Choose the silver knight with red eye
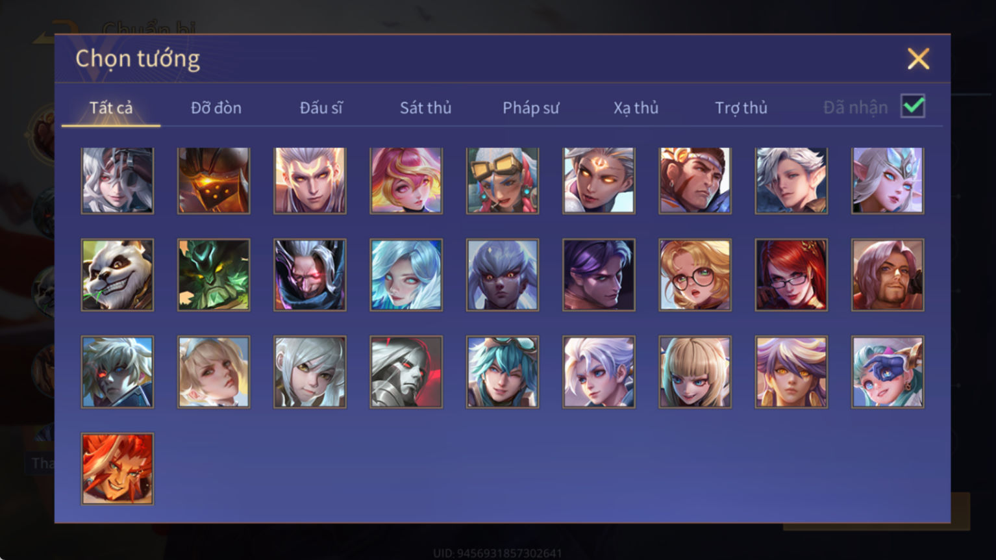This screenshot has width=996, height=560. (406, 372)
